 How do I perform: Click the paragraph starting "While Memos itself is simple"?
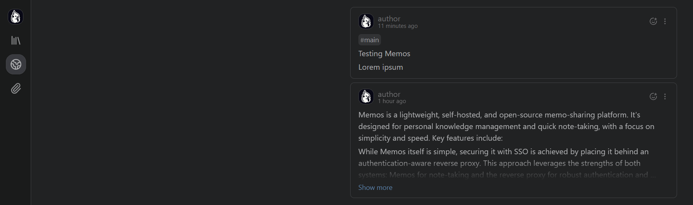(503, 157)
